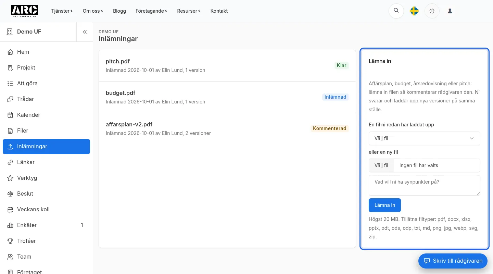The image size is (493, 274).
Task: Open Verktyg in sidebar
Action: pyautogui.click(x=46, y=178)
